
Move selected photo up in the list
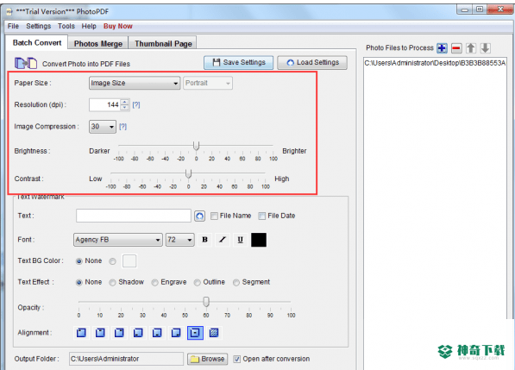(471, 48)
